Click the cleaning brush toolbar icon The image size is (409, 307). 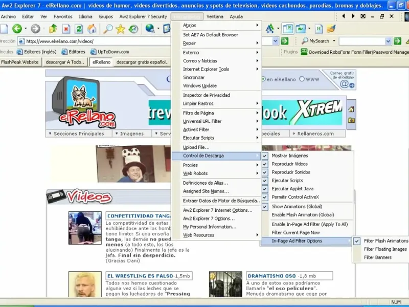click(331, 29)
